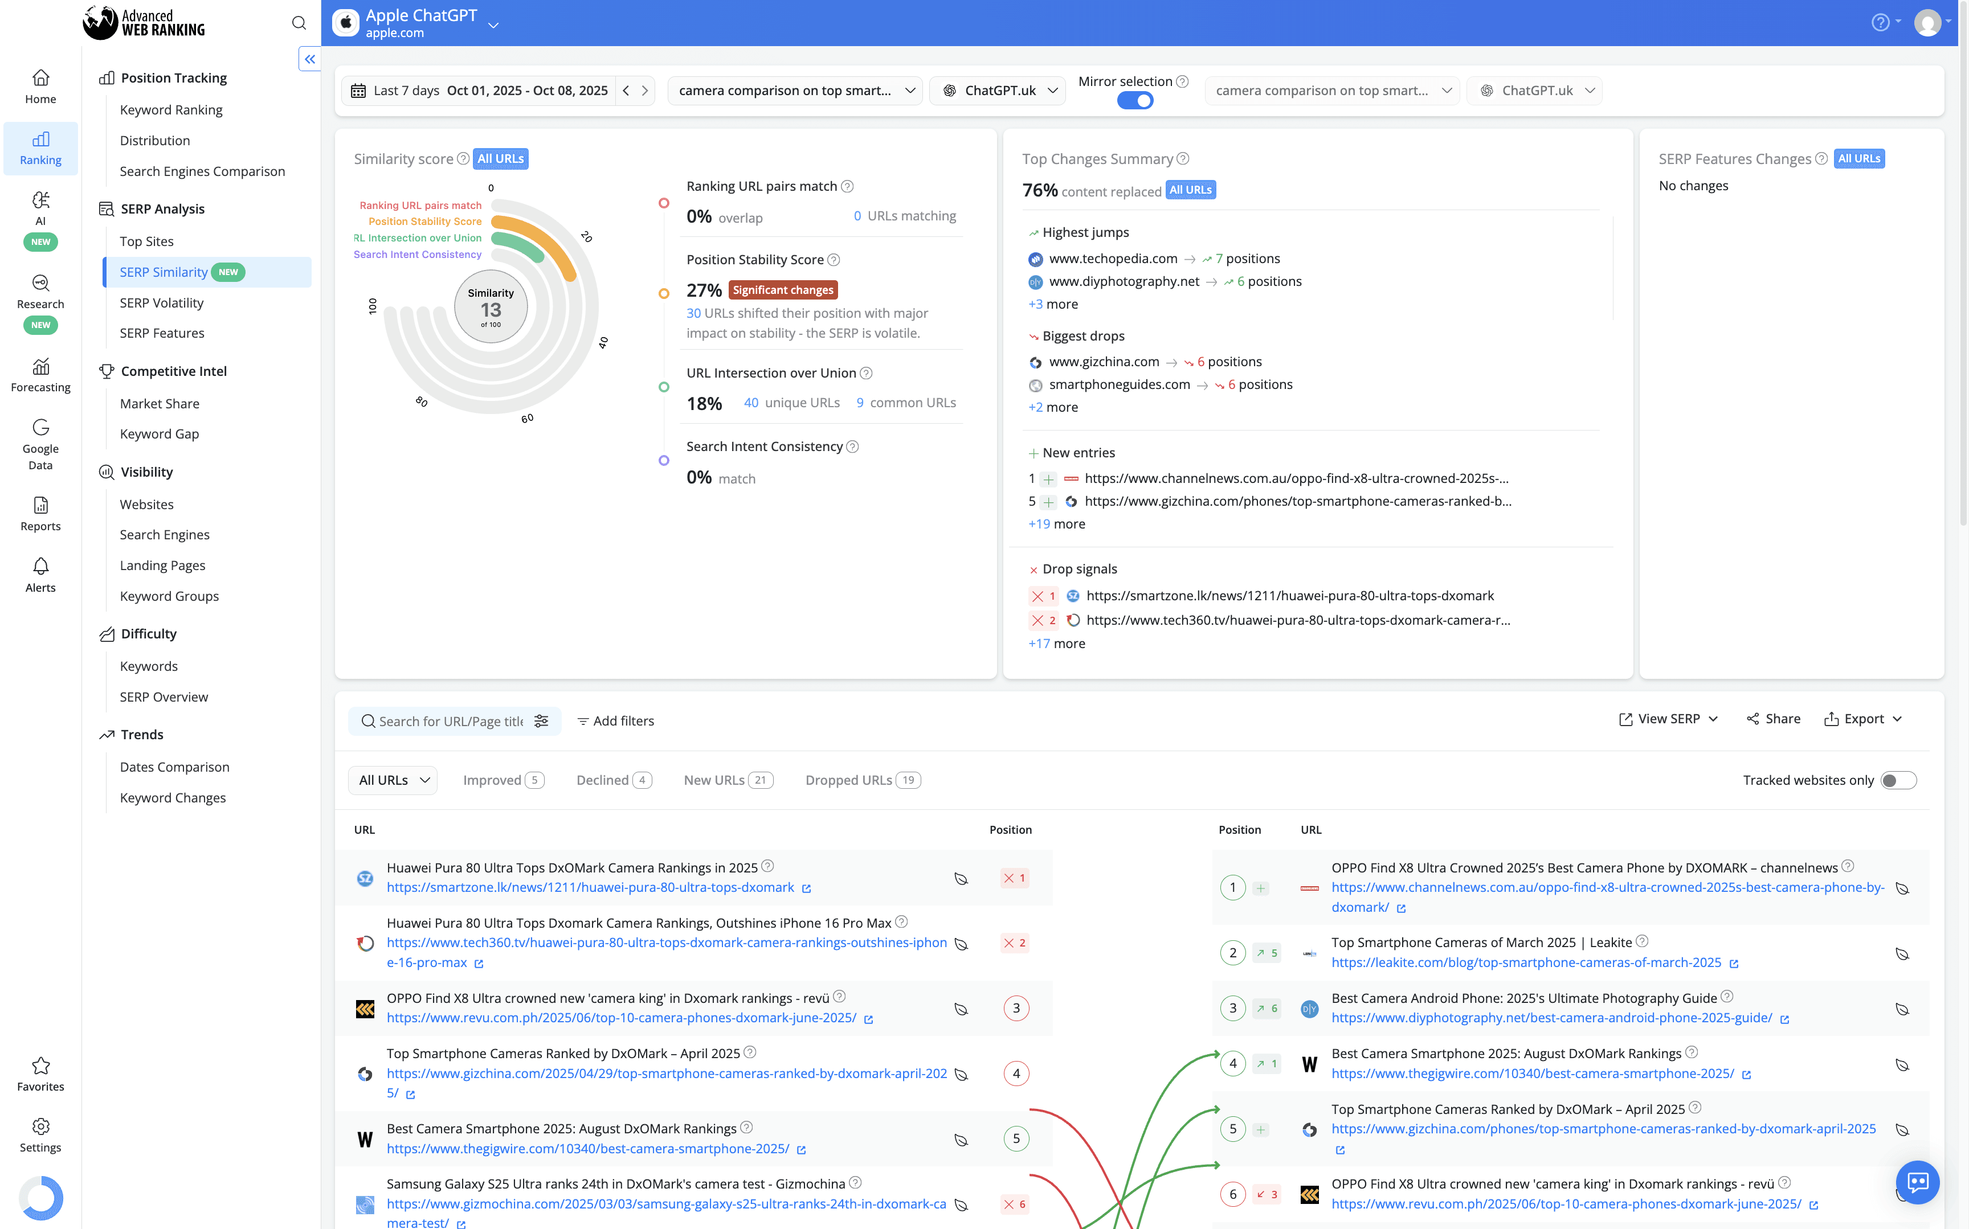Open the Reports section icon
Image resolution: width=1969 pixels, height=1229 pixels.
pos(40,506)
